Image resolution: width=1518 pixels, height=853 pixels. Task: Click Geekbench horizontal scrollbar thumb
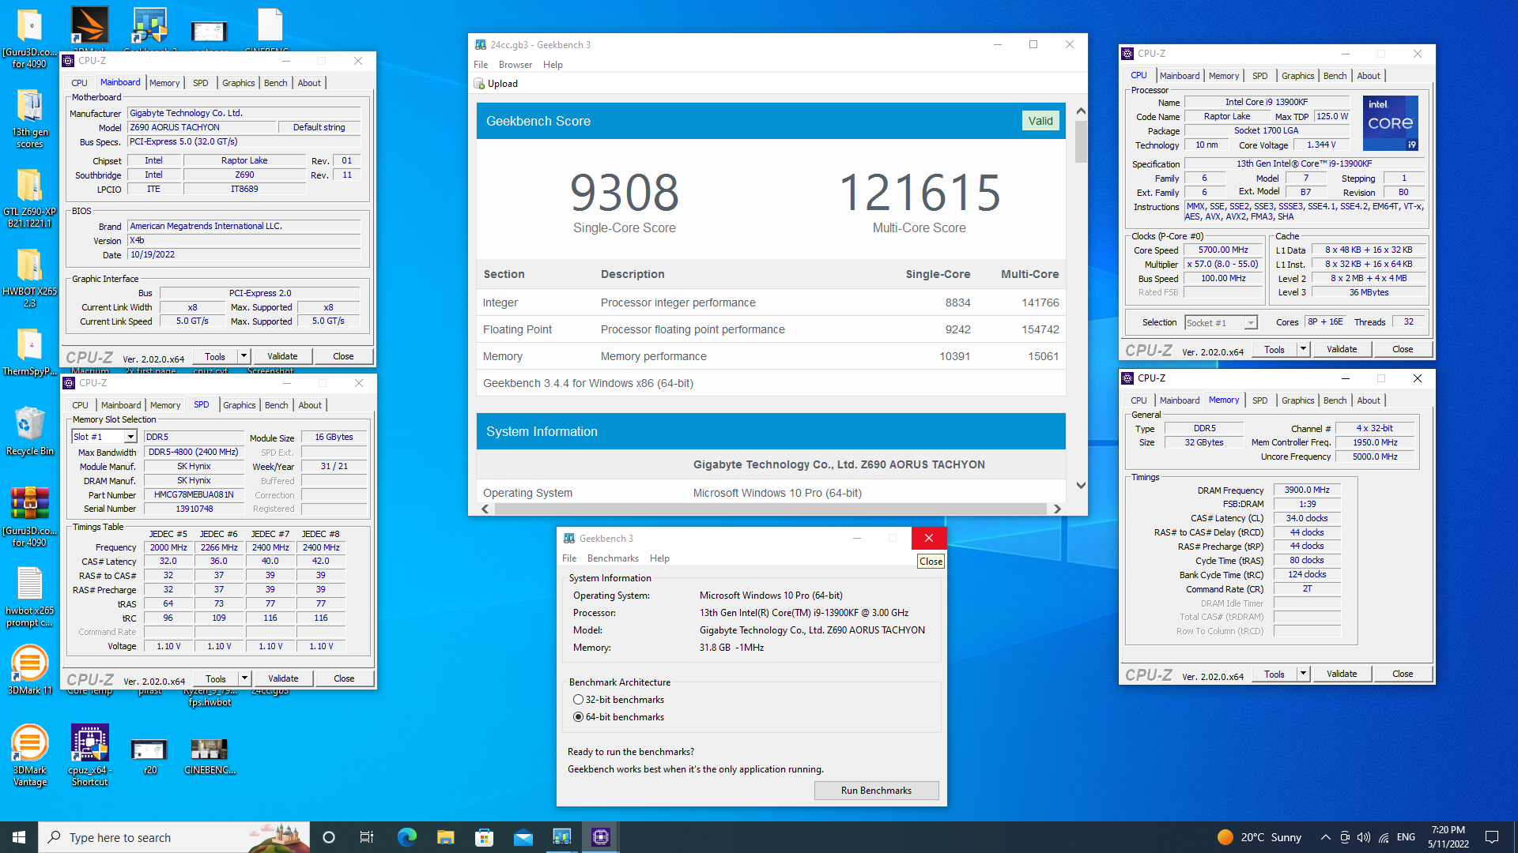click(x=772, y=509)
